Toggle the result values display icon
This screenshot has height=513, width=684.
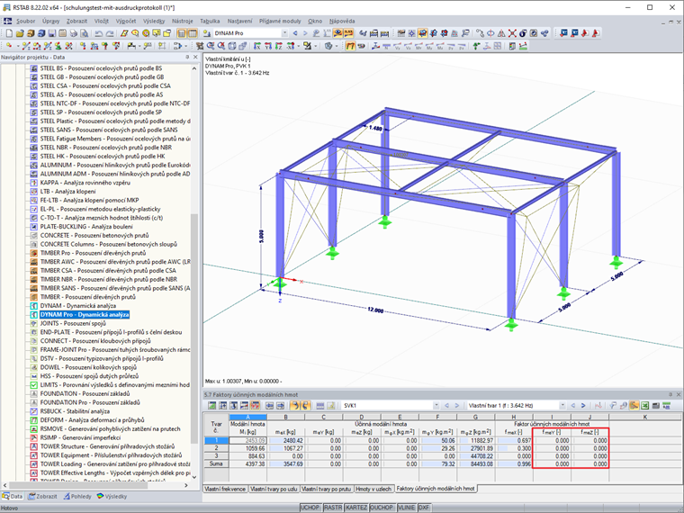point(348,33)
